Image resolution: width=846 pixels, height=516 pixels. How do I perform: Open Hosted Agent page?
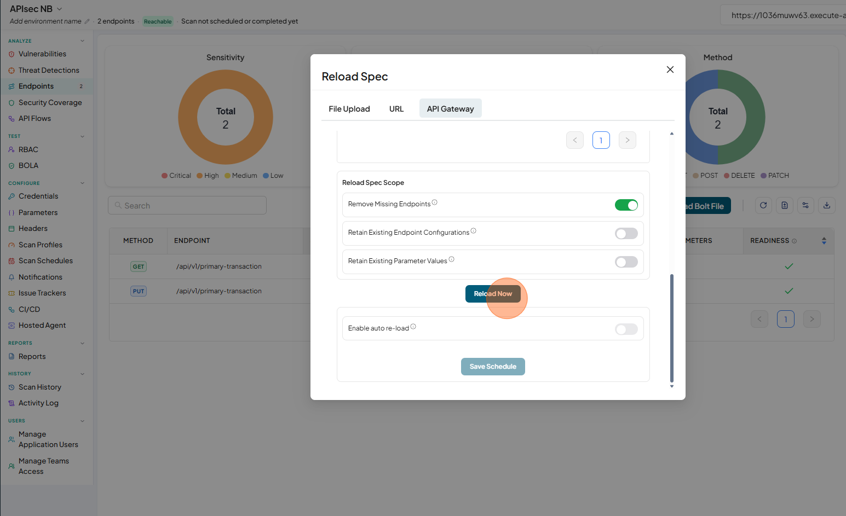click(42, 326)
